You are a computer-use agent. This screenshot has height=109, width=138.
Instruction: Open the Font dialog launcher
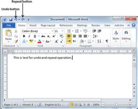coord(63,46)
